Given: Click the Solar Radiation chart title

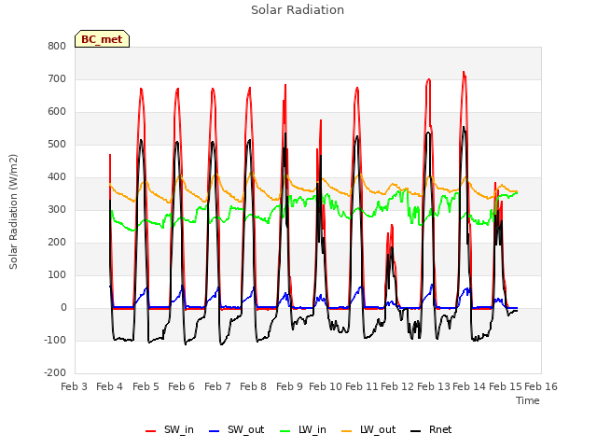Looking at the screenshot, I should 298,10.
